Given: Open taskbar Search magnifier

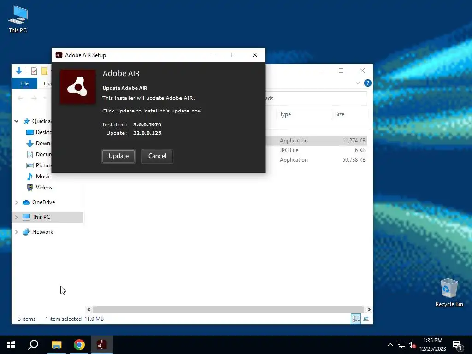Looking at the screenshot, I should pos(33,345).
